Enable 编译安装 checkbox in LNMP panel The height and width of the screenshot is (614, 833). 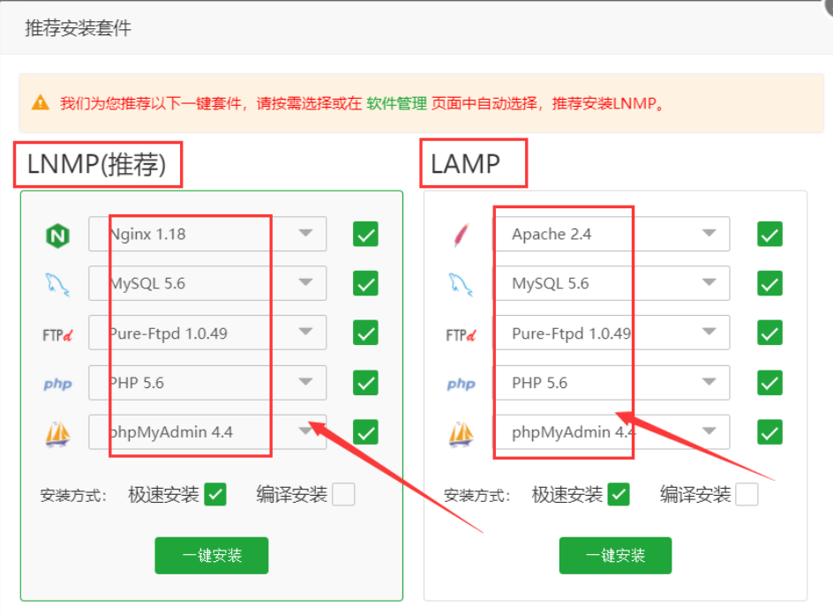[x=343, y=495]
